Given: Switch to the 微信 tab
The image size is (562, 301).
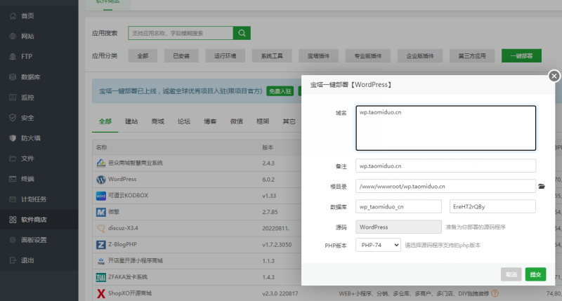Looking at the screenshot, I should coord(237,121).
